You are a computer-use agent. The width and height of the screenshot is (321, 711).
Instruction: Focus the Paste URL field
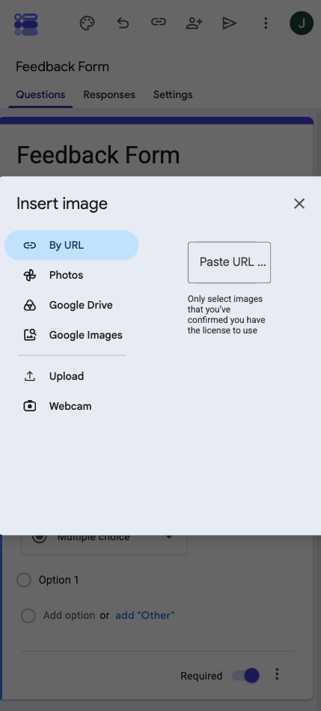coord(229,262)
